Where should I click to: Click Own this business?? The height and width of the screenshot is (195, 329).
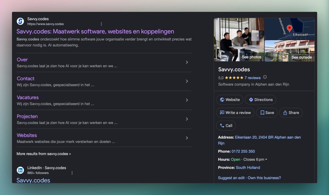pos(264,178)
